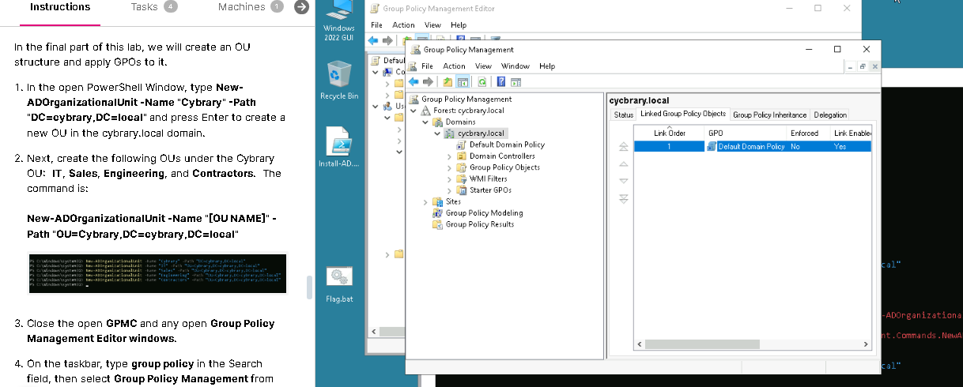Viewport: 963px width, 387px height.
Task: Toggle Show/Hide Console Tree toolbar icon
Action: pyautogui.click(x=463, y=81)
